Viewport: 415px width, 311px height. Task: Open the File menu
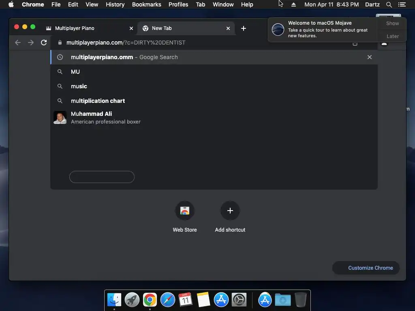point(56,4)
